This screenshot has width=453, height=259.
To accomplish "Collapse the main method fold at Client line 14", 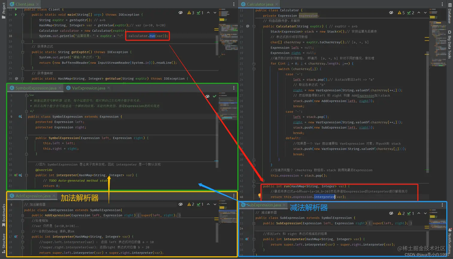I will (22, 15).
